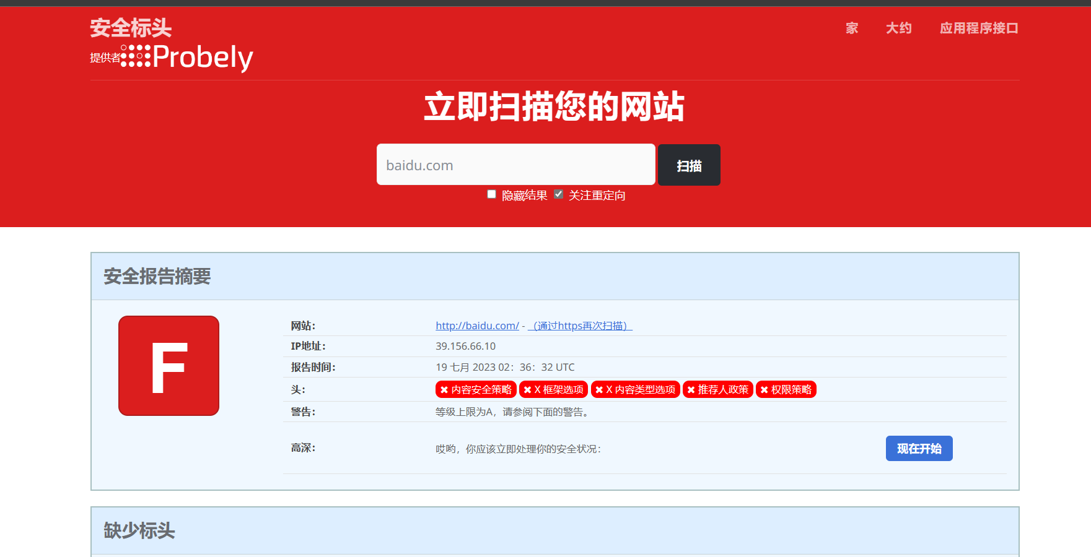Screen dimensions: 1091x557
Task: Click the X 内容类型选项 header badge
Action: [x=635, y=389]
